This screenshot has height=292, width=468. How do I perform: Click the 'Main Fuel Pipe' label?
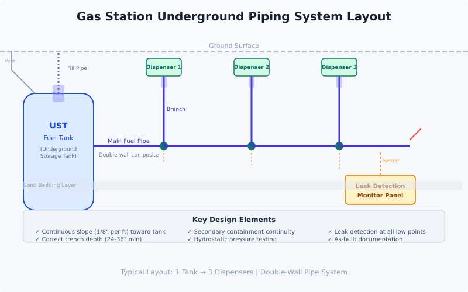click(x=129, y=141)
